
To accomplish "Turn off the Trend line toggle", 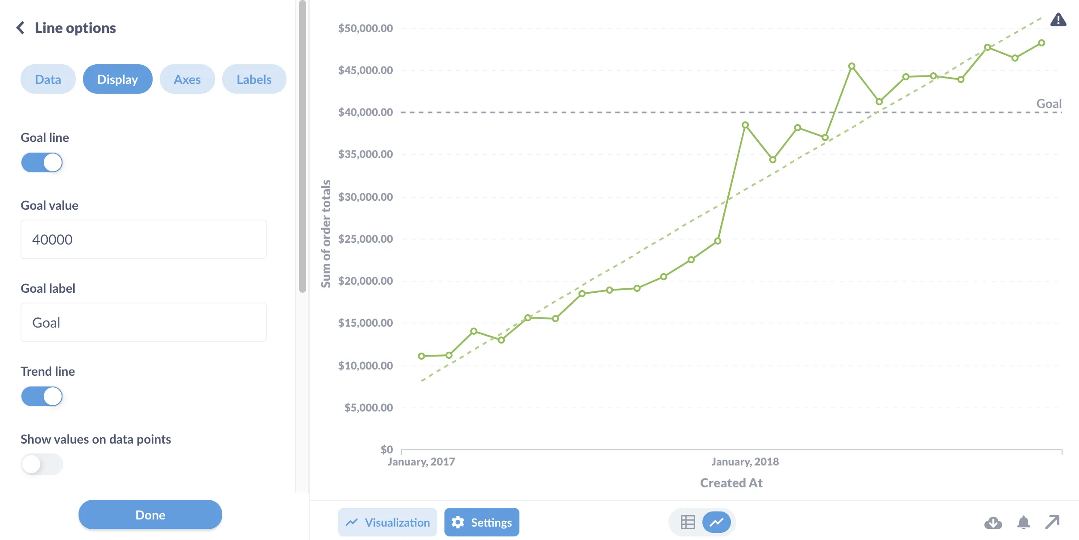I will [x=41, y=396].
